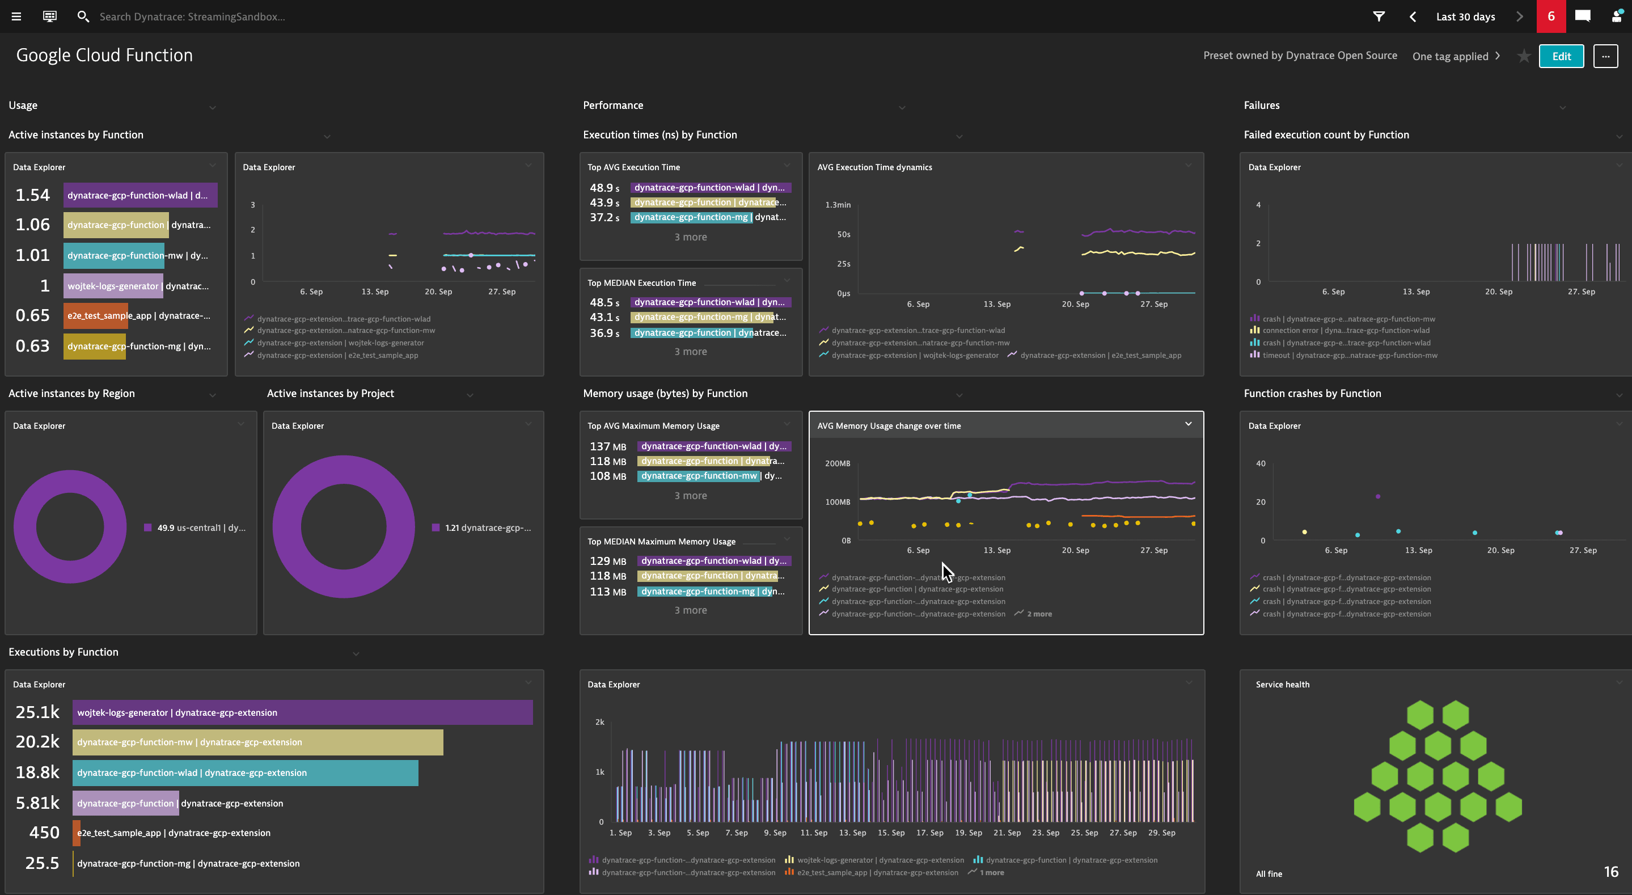The image size is (1632, 895).
Task: Mark dashboard as favorite star
Action: coord(1524,56)
